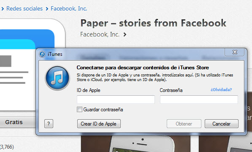Screen dimensions: 252x152
Task: Enable the Guardar contraseña checkbox
Action: coord(79,110)
